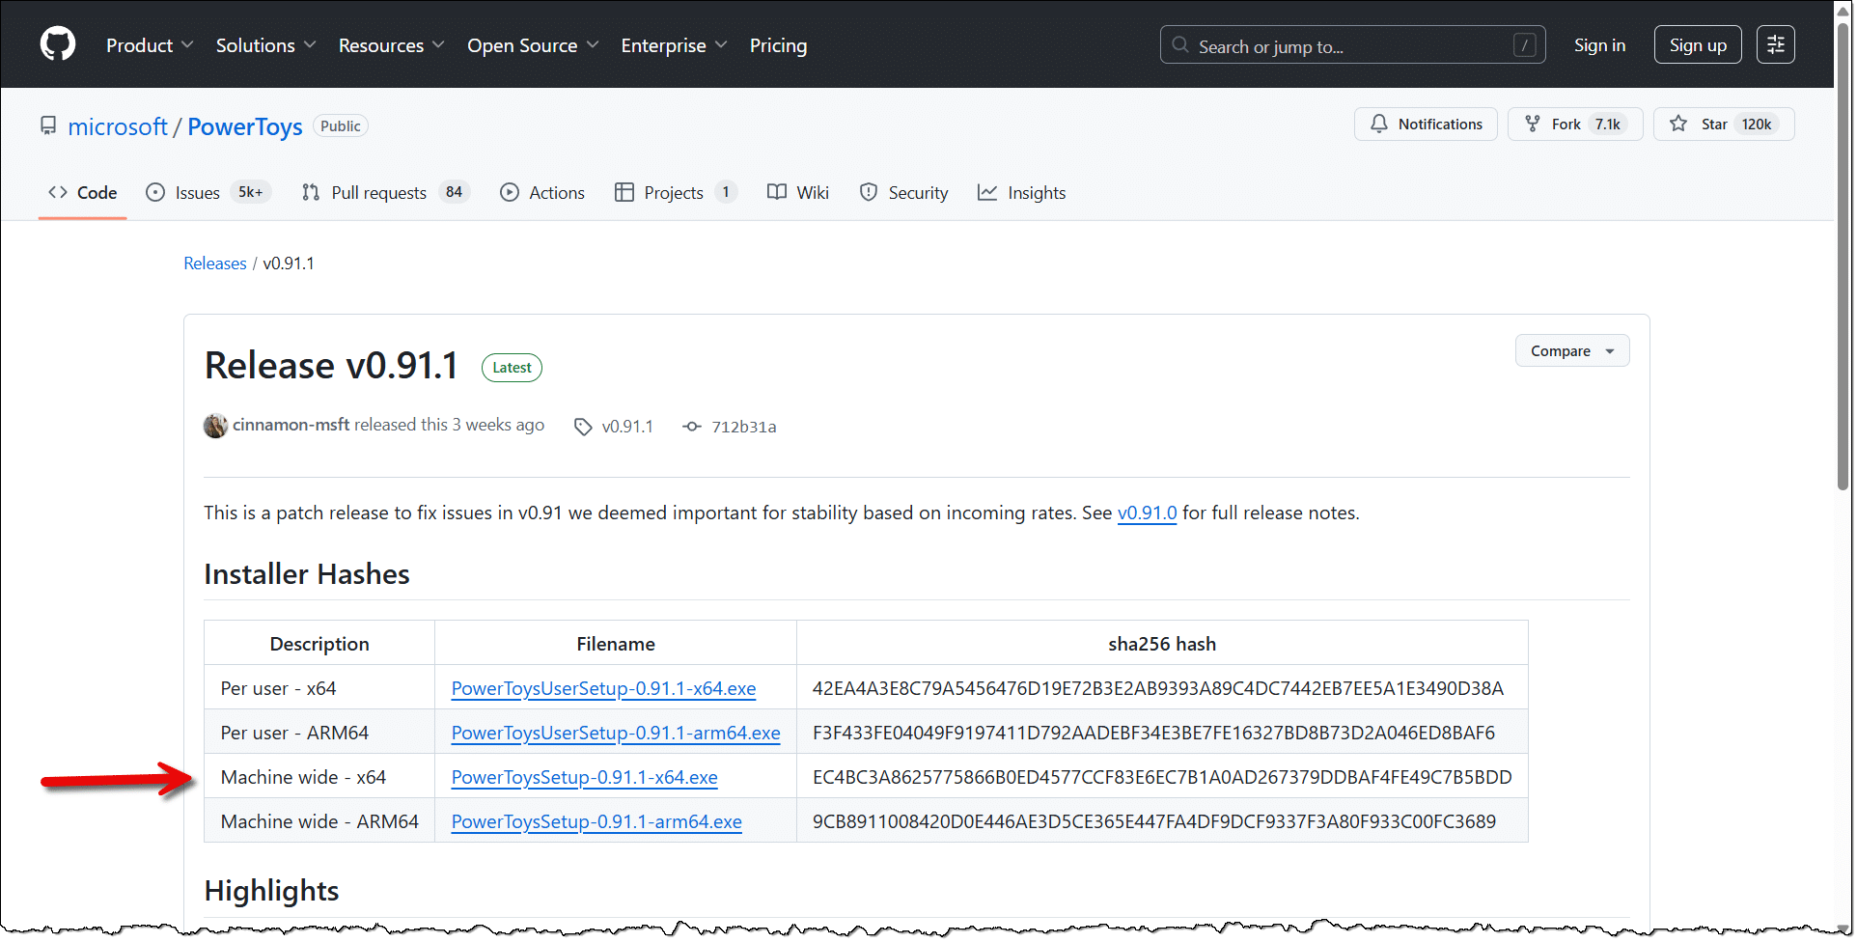Expand the Resources menu
This screenshot has width=1857, height=943.
(391, 45)
